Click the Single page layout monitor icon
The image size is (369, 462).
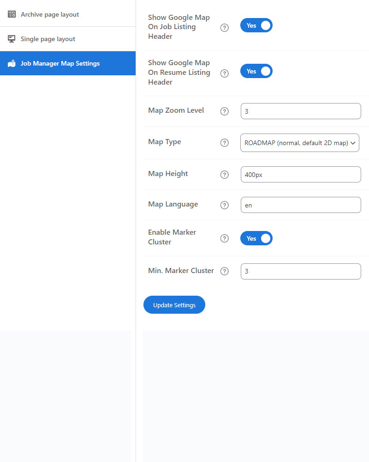[12, 39]
